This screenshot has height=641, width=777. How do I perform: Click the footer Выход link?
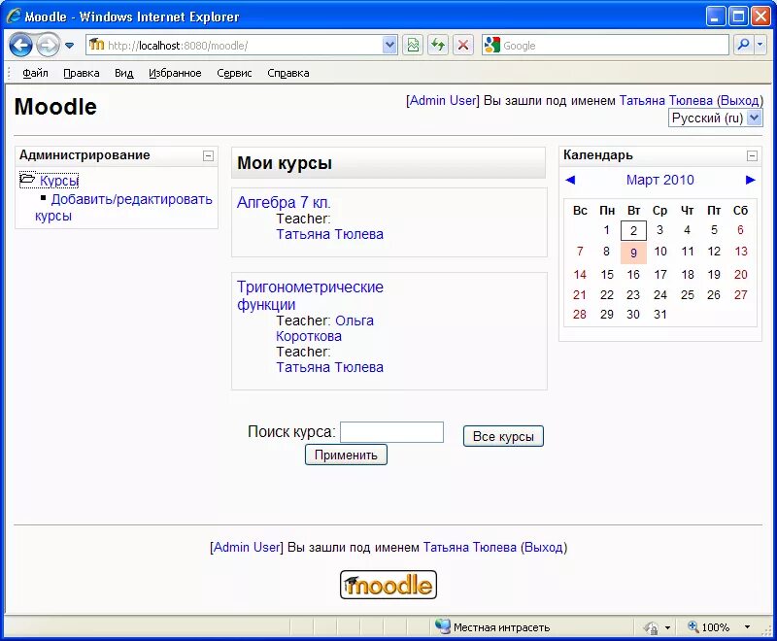[x=544, y=548]
